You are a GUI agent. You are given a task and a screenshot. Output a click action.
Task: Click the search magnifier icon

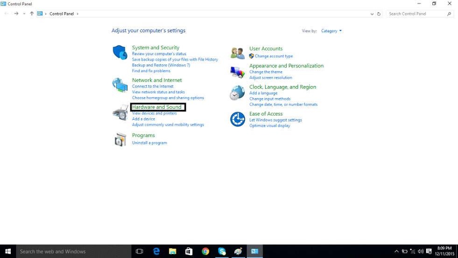point(449,14)
